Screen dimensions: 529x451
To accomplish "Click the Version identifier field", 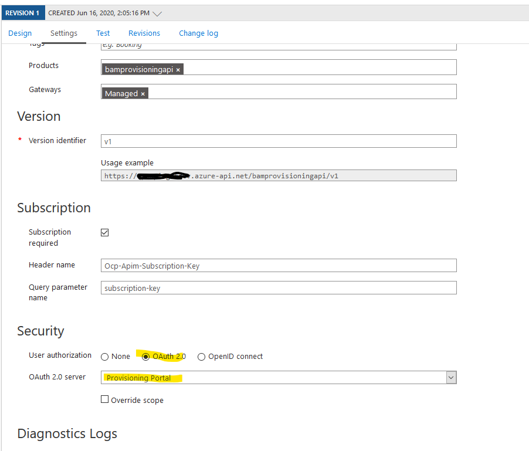I will click(x=279, y=141).
